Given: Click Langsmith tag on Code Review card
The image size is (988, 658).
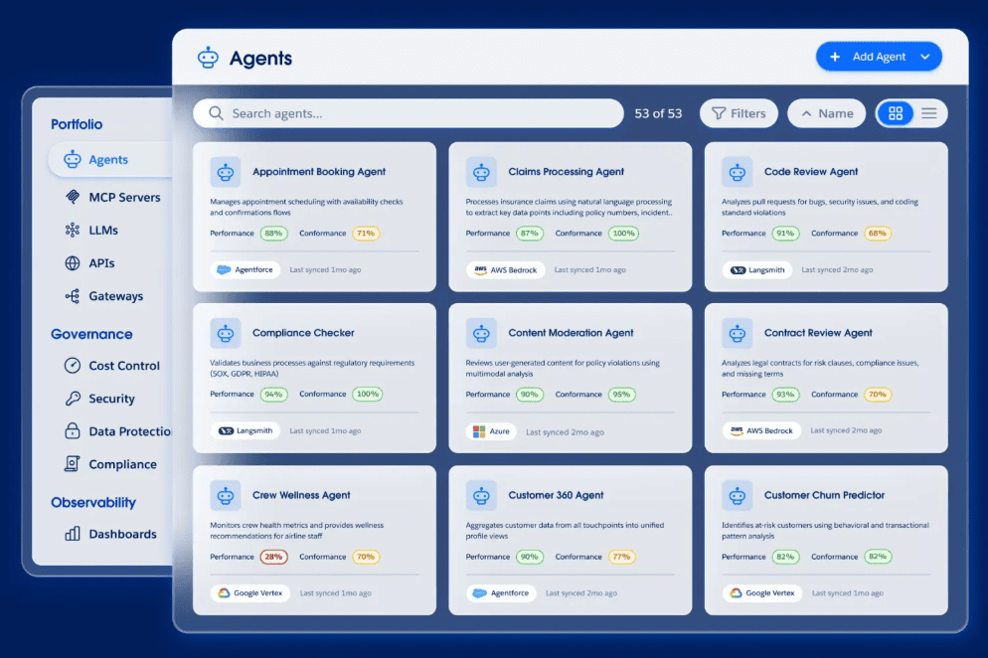Looking at the screenshot, I should [757, 269].
